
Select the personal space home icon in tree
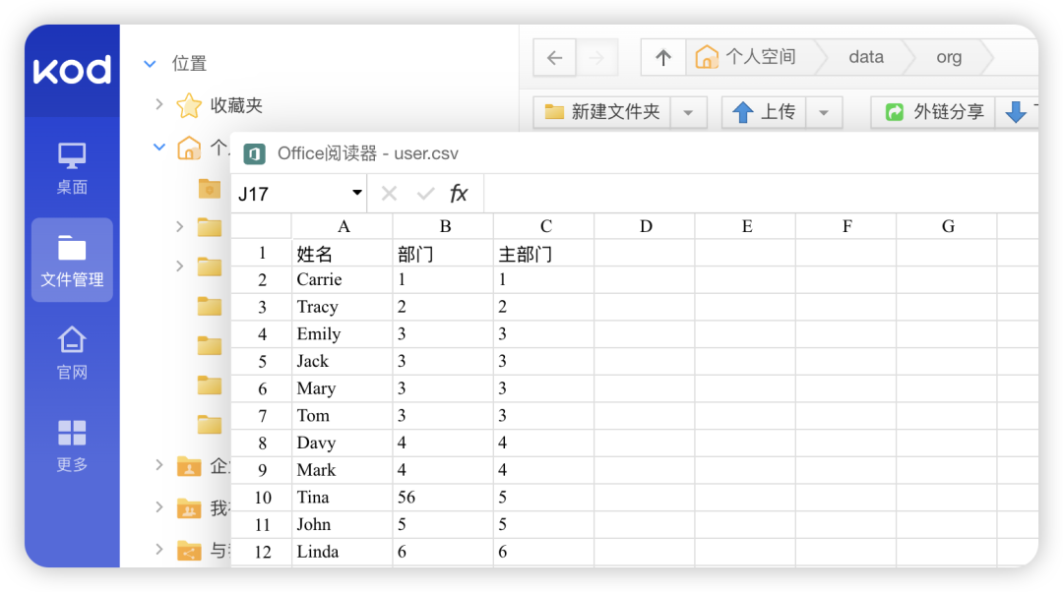pos(189,148)
